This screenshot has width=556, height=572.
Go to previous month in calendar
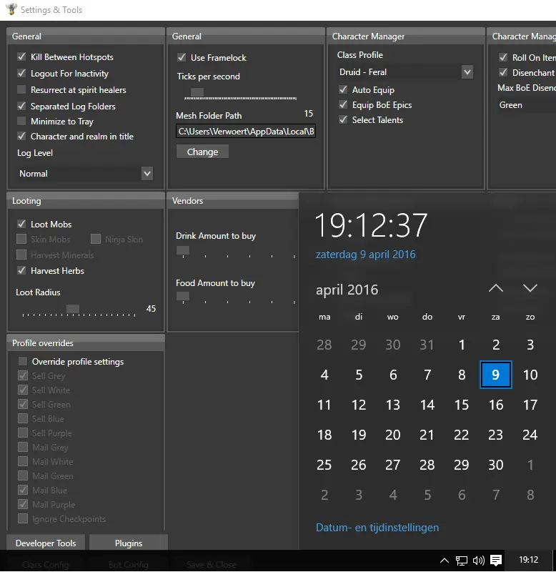(x=496, y=289)
